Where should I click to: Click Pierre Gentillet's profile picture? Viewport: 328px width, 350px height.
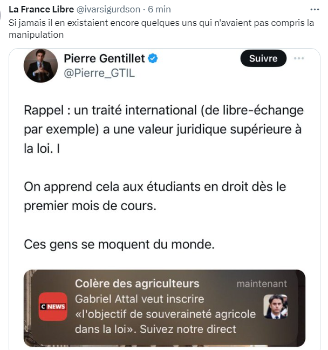click(40, 65)
